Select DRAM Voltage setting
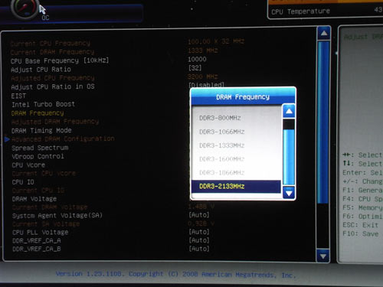This screenshot has height=287, width=383. [x=34, y=199]
